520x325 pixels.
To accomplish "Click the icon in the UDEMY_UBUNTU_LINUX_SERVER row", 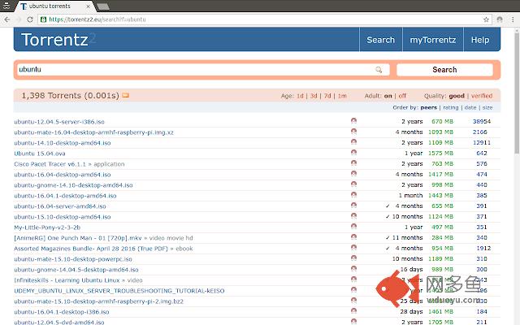I will click(354, 290).
